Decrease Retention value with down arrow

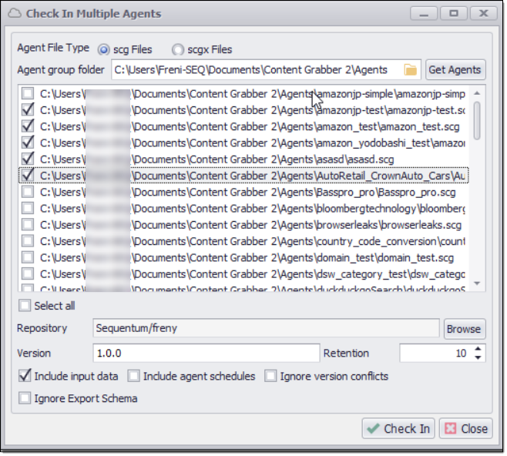(x=478, y=357)
